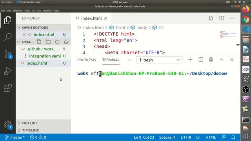Screen dimensions: 251x141
Task: Click the master* branch in status bar
Action: [15, 137]
